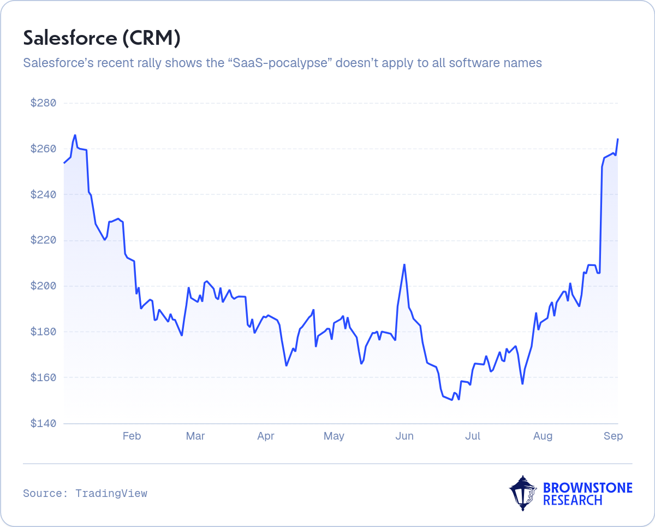Click the Mar x-axis label

point(195,436)
